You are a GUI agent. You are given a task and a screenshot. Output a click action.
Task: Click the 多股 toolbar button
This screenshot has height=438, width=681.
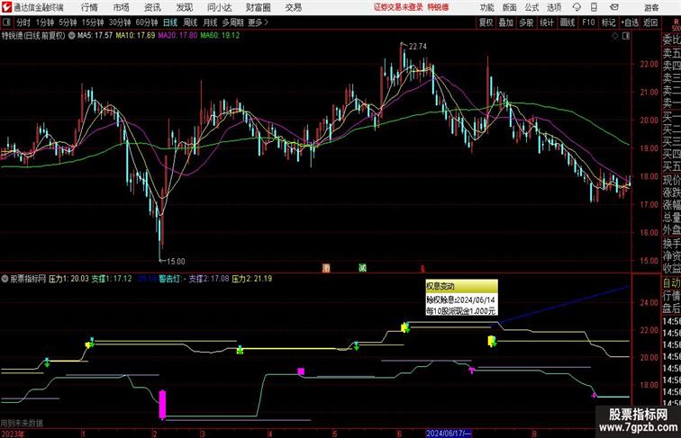point(526,22)
